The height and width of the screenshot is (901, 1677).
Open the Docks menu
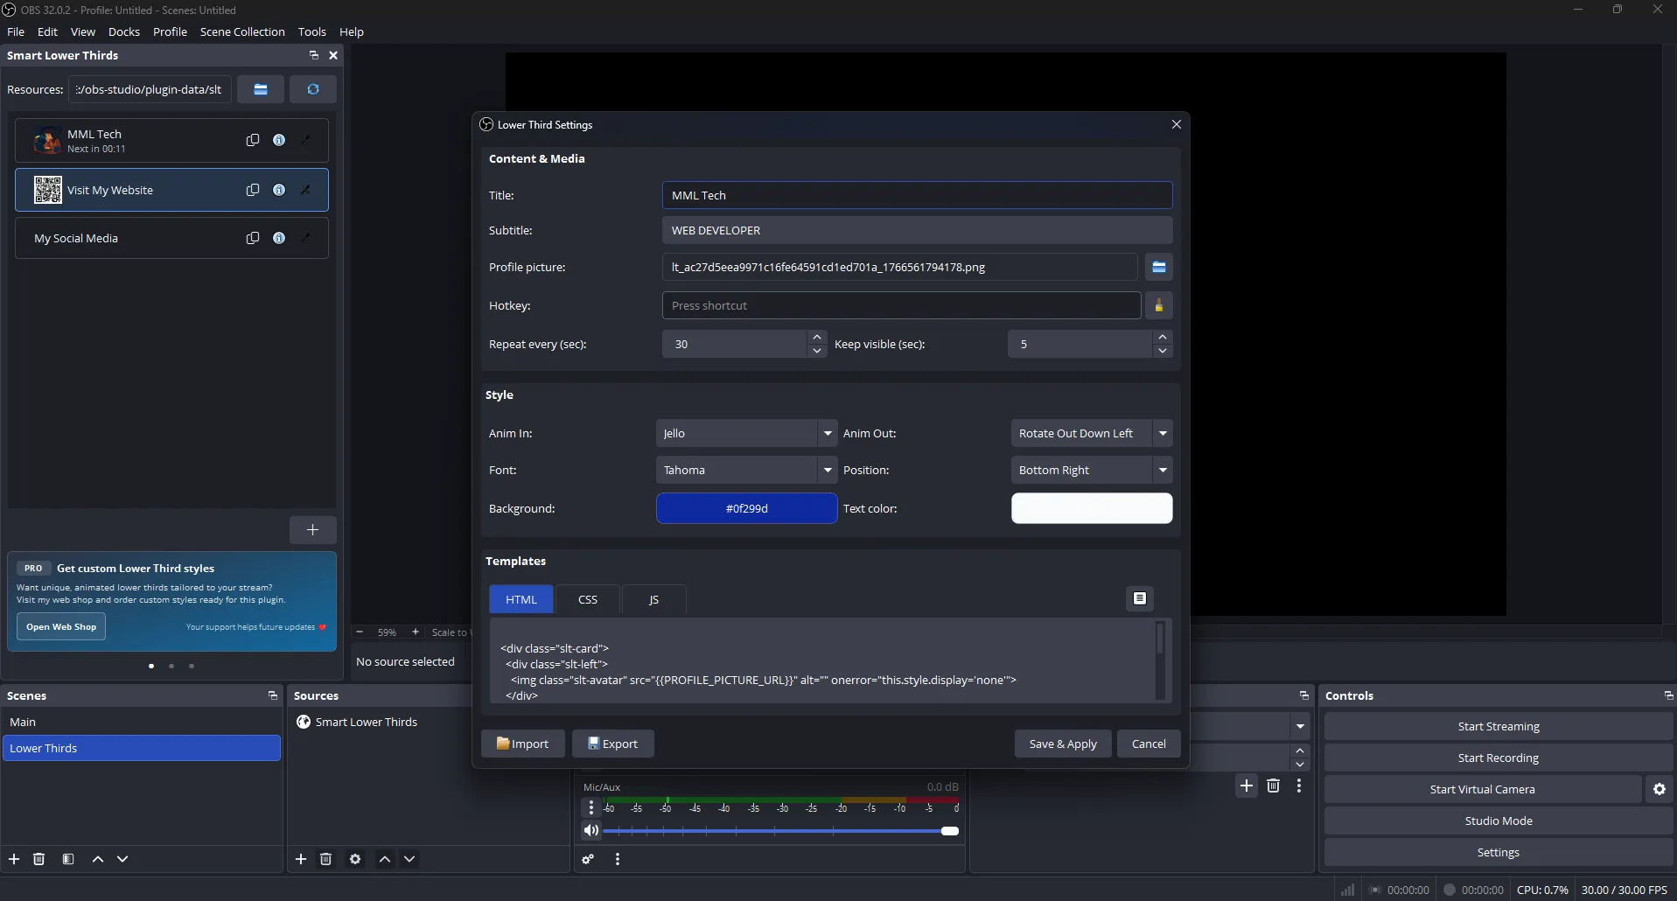[123, 31]
